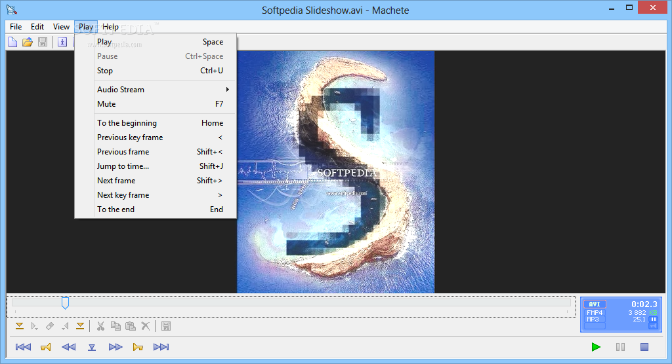Open the file information icon
This screenshot has width=672, height=364.
(x=62, y=42)
